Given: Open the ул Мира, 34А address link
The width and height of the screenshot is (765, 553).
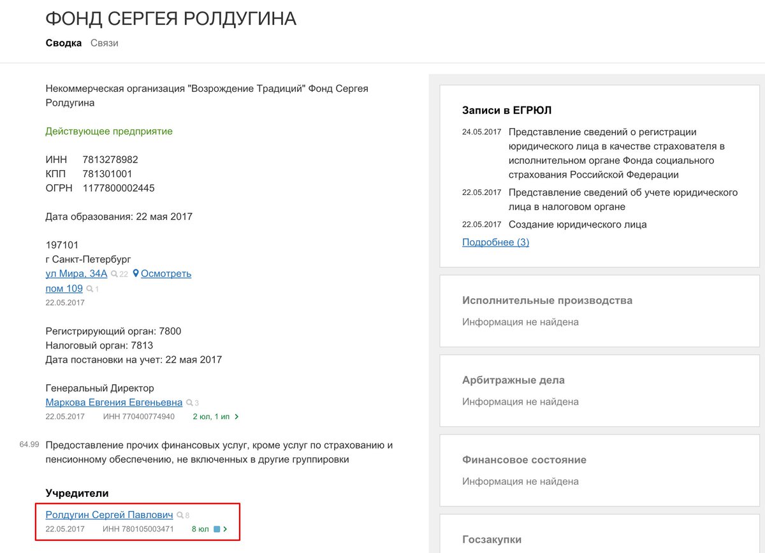Looking at the screenshot, I should 76,273.
